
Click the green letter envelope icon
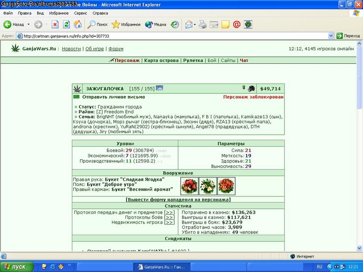[77, 96]
